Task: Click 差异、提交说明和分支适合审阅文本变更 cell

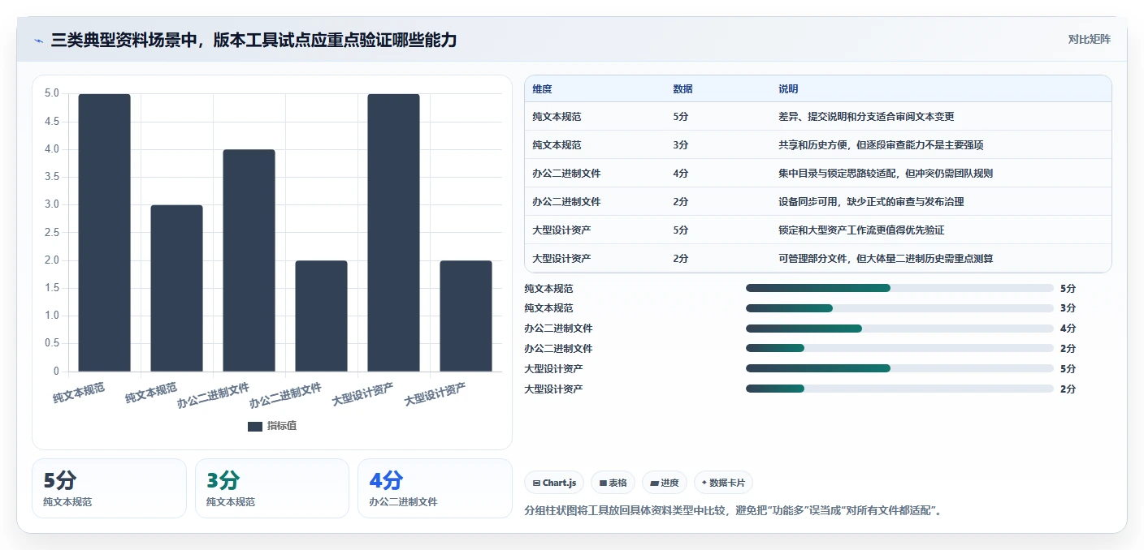Action: [866, 117]
